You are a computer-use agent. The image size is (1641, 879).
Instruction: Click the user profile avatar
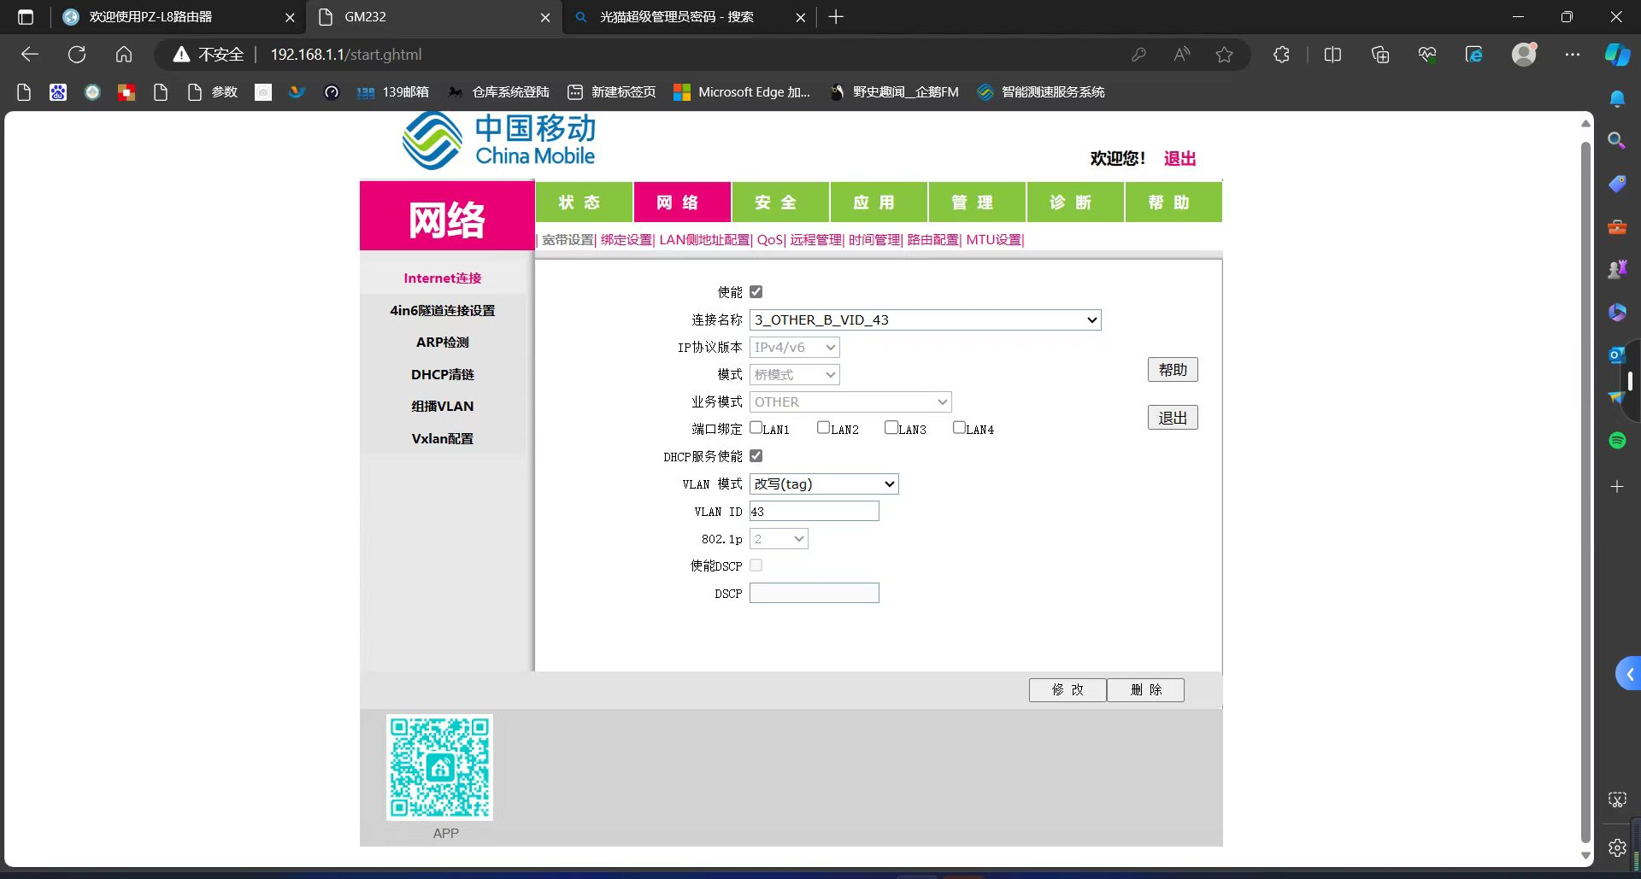point(1524,55)
